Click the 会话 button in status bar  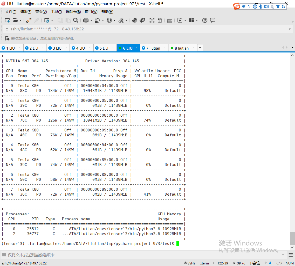[255, 263]
